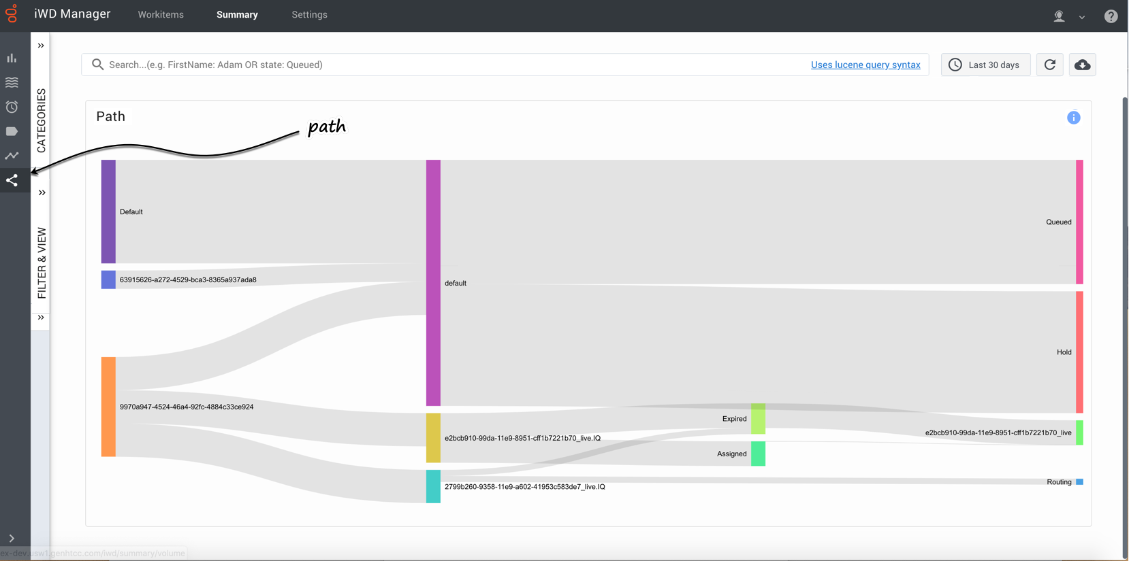
Task: Open the Path info icon
Action: click(1073, 118)
